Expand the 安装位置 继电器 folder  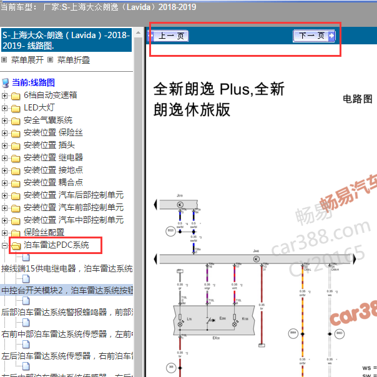[4, 158]
